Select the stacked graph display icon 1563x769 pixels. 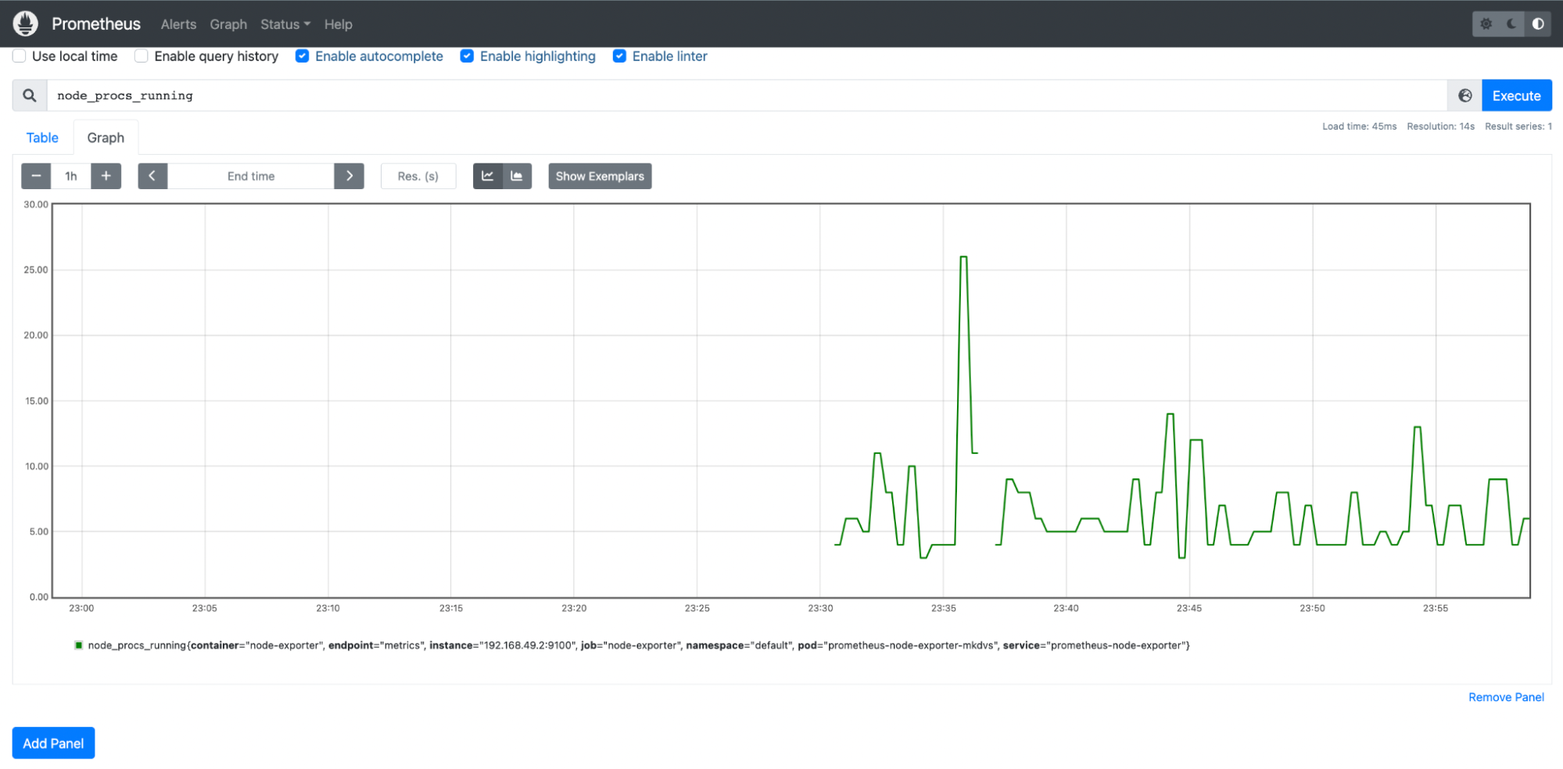(516, 176)
